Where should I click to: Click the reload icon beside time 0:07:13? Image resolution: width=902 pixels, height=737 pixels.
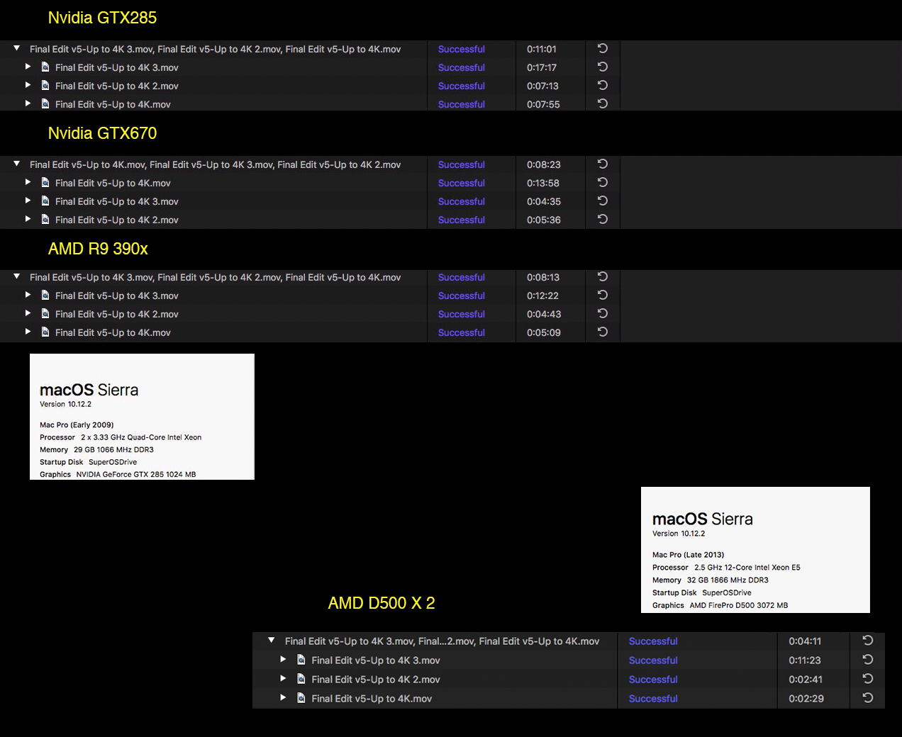(603, 85)
